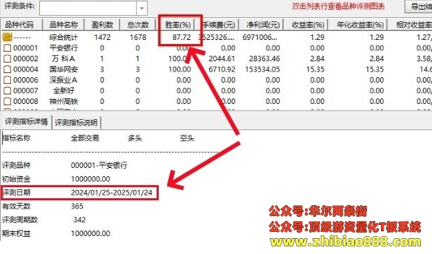Select the 平安银行 row name
This screenshot has width=432, height=254.
pos(63,47)
